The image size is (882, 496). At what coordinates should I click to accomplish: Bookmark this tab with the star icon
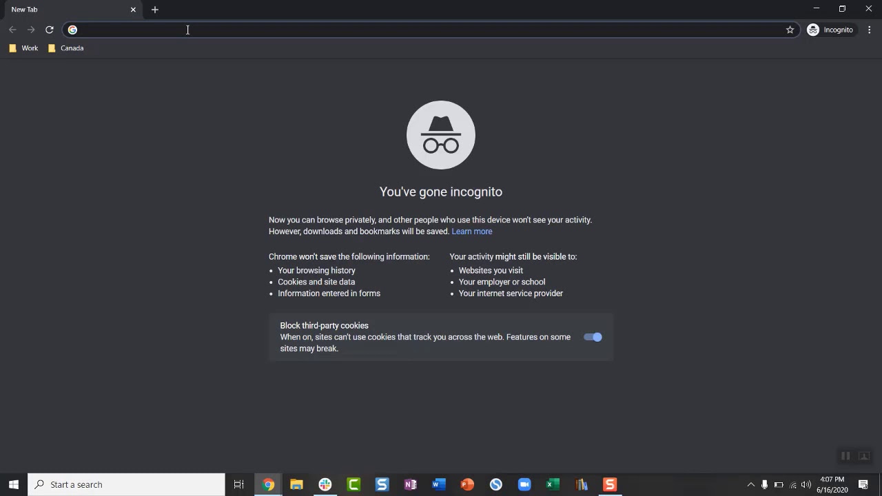pyautogui.click(x=790, y=30)
